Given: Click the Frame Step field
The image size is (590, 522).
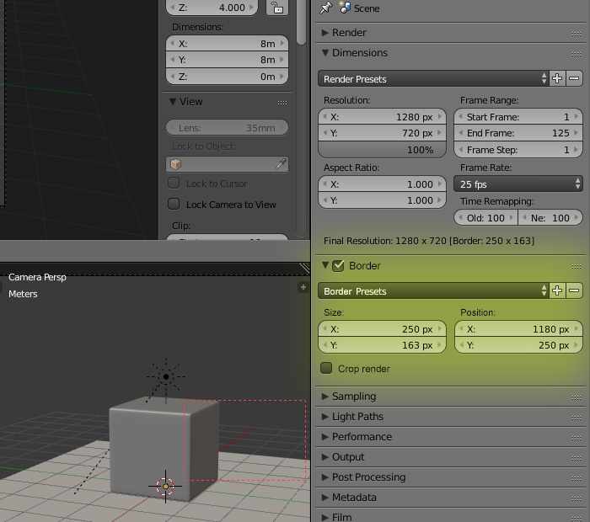Looking at the screenshot, I should pyautogui.click(x=518, y=150).
